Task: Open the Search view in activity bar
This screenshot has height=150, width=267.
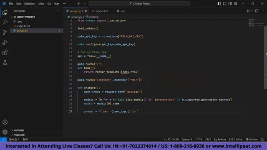Action: [5, 22]
